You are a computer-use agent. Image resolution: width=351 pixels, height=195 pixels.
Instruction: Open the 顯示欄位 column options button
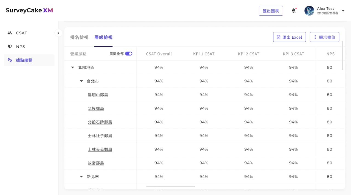coord(324,37)
